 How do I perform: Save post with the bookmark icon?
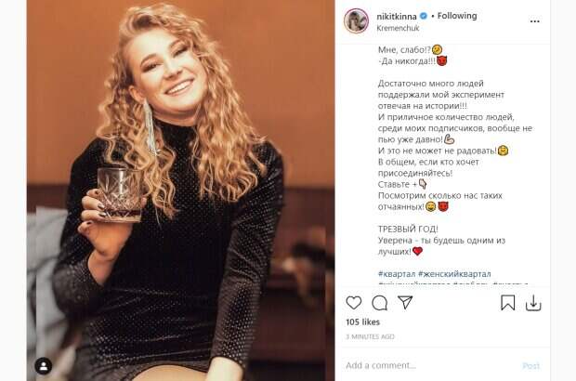507,303
